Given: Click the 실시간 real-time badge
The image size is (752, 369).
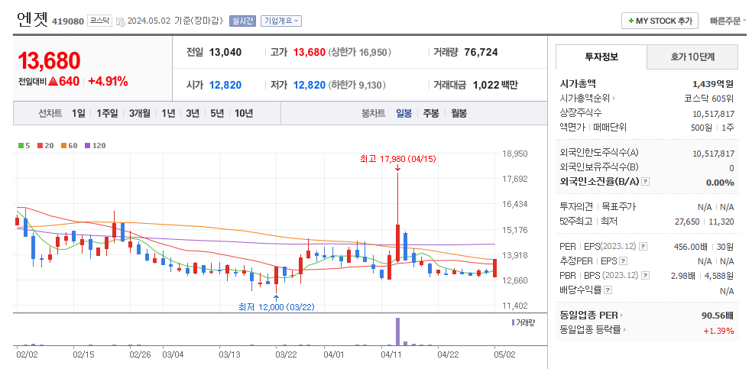Looking at the screenshot, I should (x=243, y=21).
